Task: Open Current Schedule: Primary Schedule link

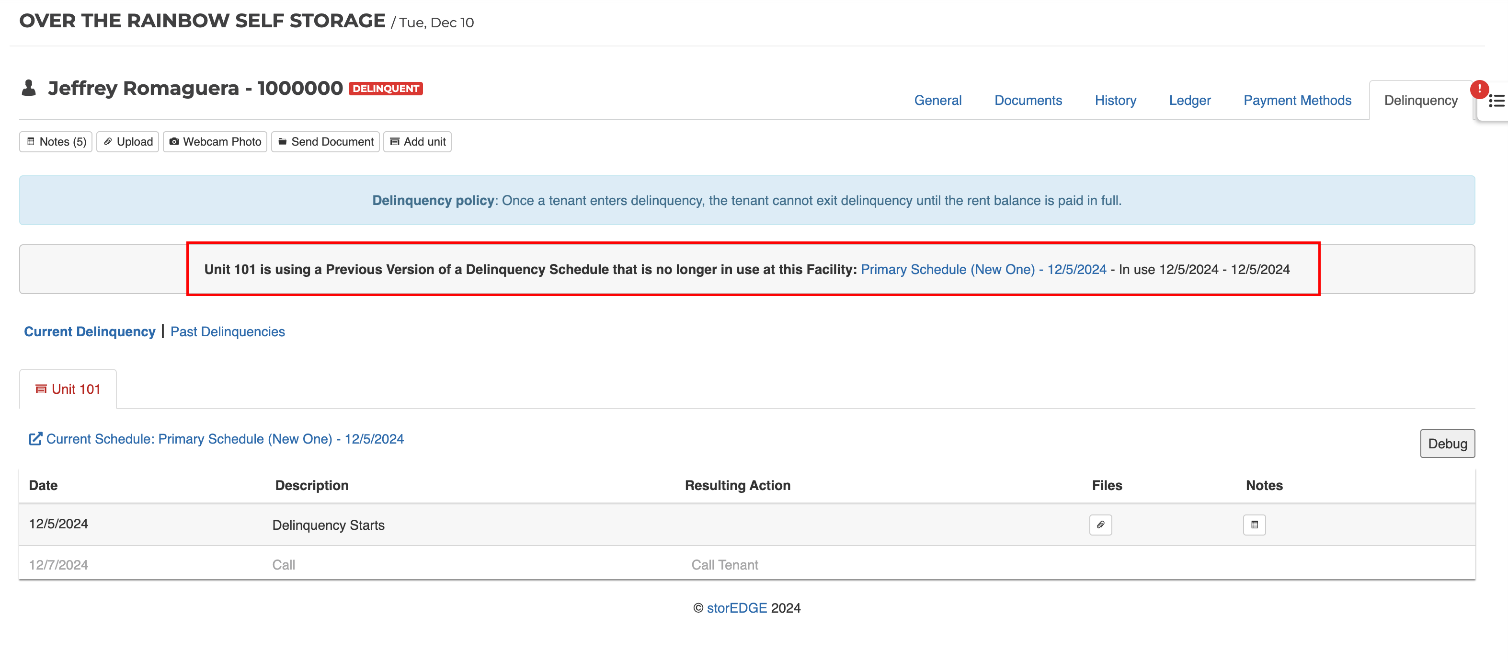Action: pos(225,439)
